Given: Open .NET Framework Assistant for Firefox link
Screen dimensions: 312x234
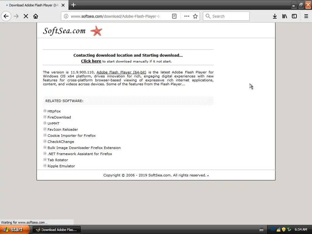Looking at the screenshot, I should [x=80, y=154].
